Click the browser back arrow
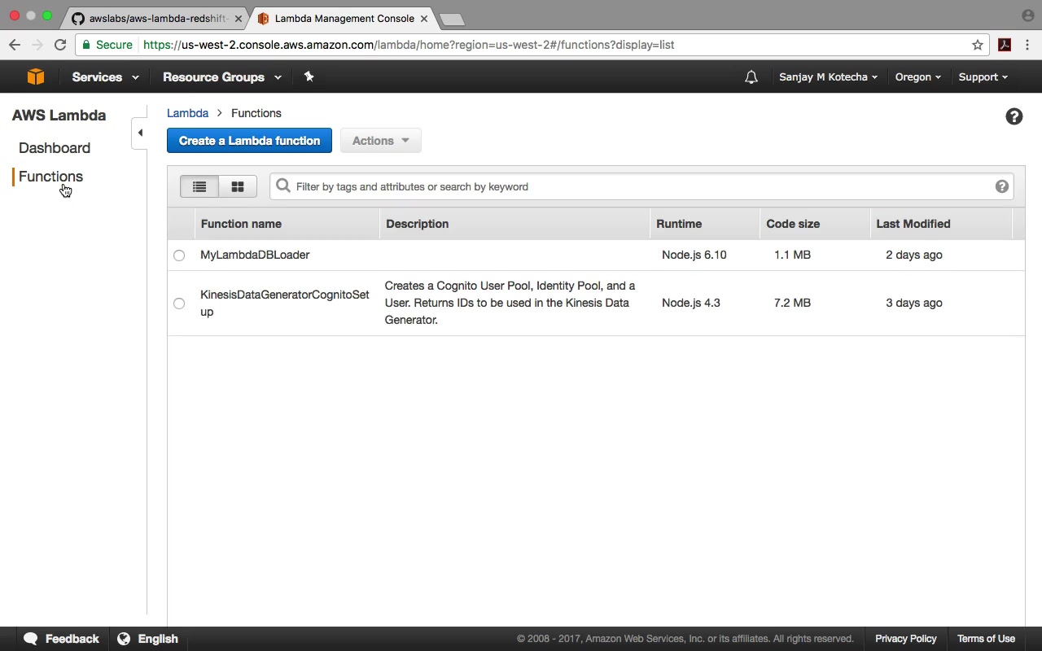This screenshot has width=1042, height=651. pyautogui.click(x=15, y=45)
